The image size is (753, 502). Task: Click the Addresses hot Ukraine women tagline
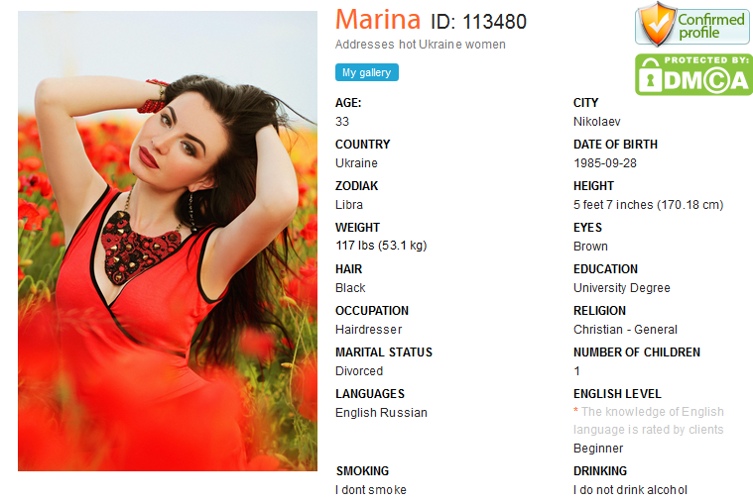coord(421,45)
